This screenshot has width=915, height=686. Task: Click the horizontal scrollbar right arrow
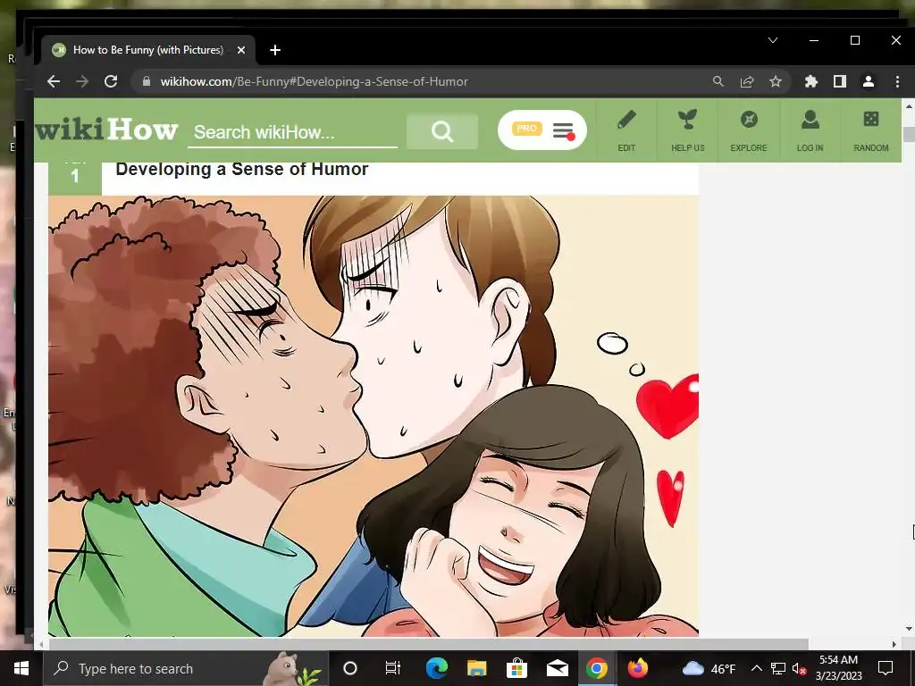click(894, 644)
